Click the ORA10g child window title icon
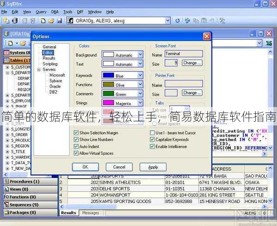277x226 pixels. 6,34
